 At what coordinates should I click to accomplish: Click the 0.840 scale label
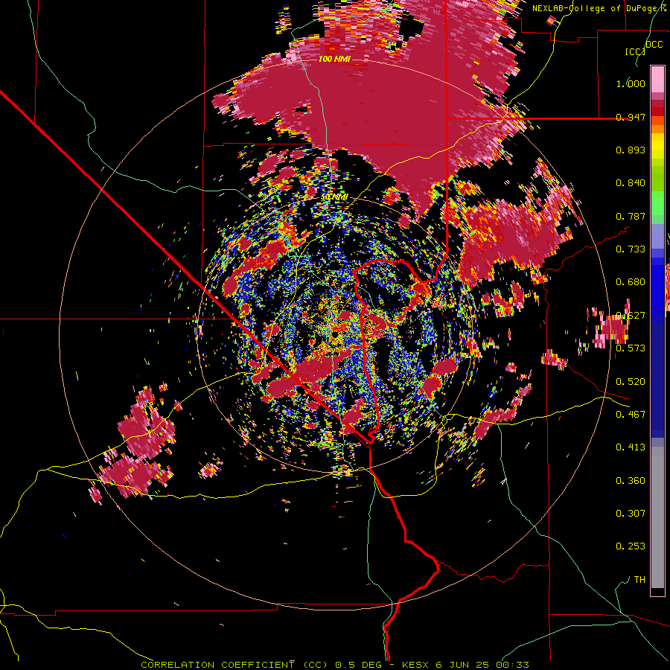(631, 183)
